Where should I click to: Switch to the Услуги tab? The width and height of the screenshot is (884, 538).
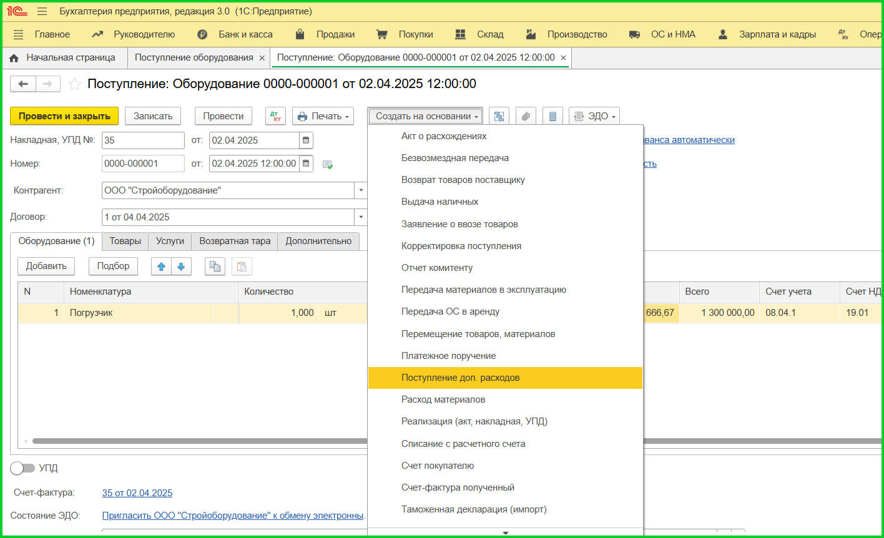coord(169,241)
